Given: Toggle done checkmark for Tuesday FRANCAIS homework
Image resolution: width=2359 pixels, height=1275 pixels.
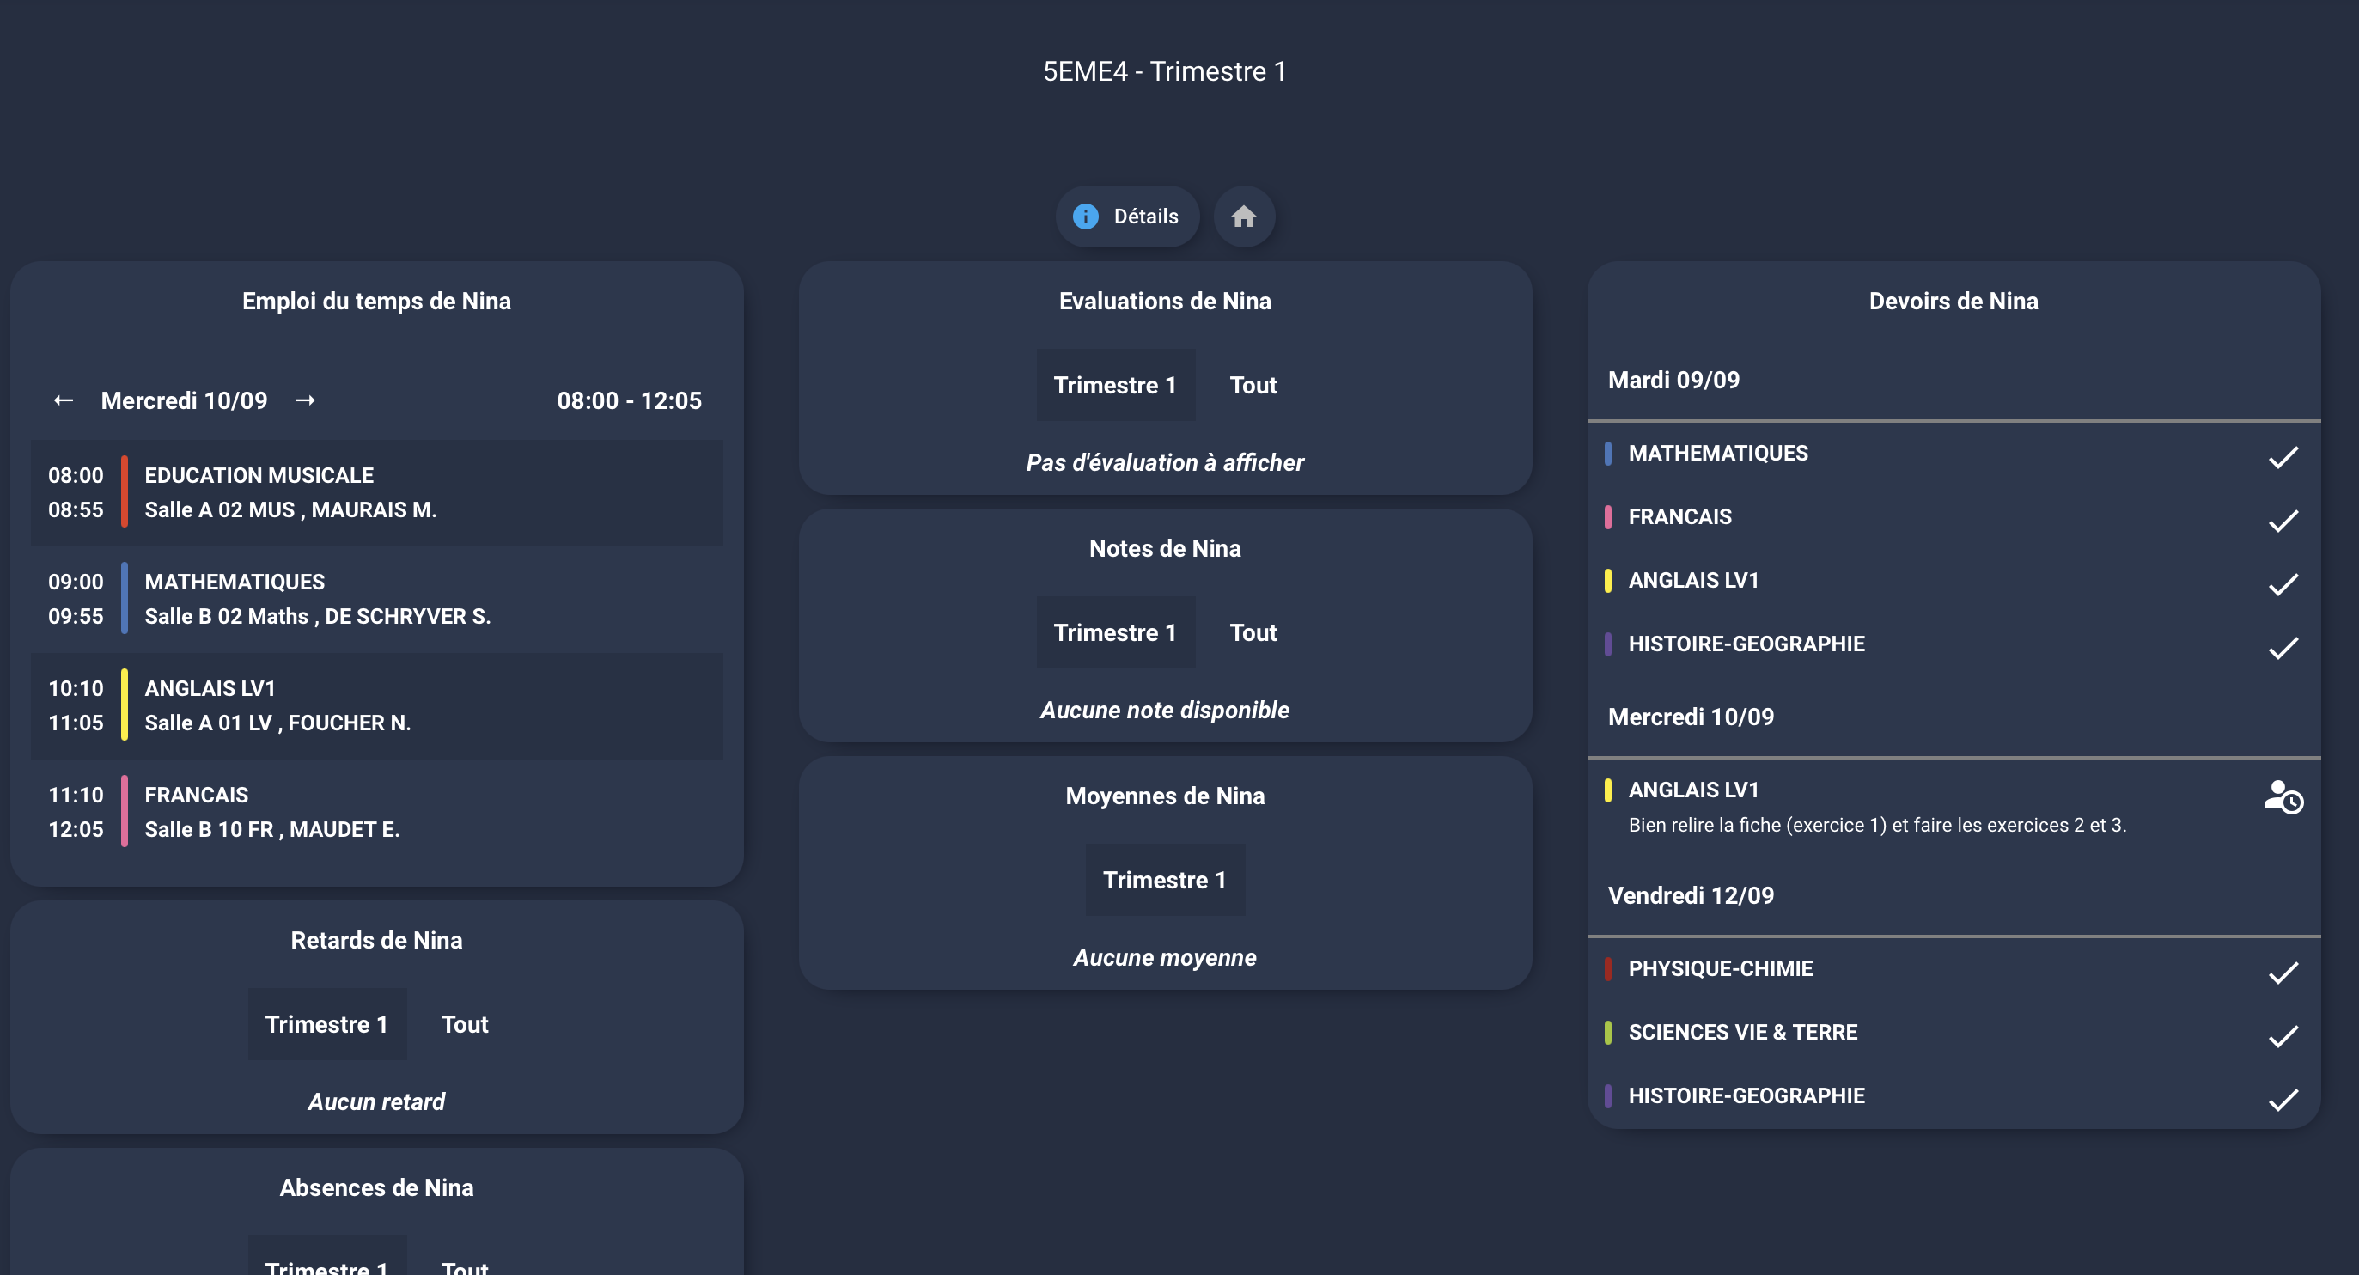Looking at the screenshot, I should (x=2282, y=521).
